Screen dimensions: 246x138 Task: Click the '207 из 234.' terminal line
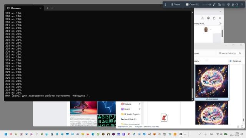(14, 13)
